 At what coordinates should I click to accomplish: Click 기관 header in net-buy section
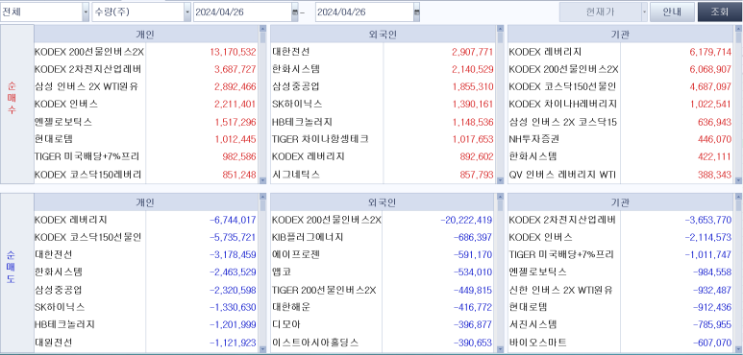[620, 34]
